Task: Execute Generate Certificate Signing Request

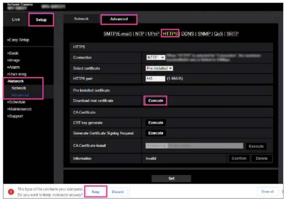Action: (156, 133)
